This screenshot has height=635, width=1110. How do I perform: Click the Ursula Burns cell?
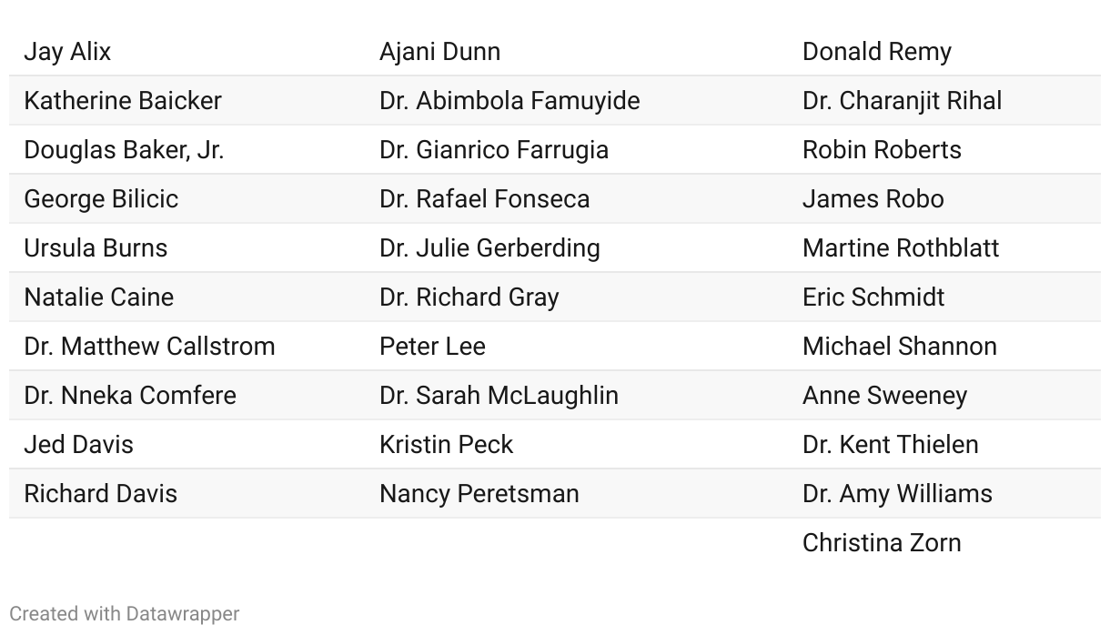96,248
